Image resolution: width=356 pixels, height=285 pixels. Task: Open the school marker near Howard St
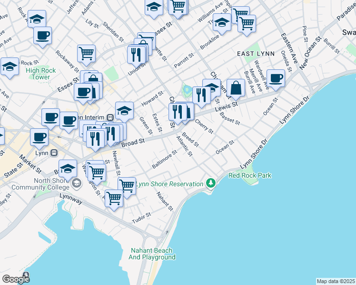click(124, 111)
